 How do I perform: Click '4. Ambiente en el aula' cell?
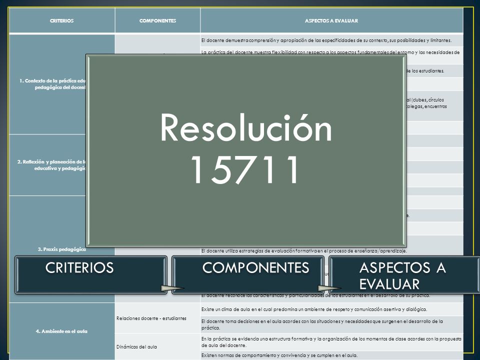[x=62, y=331]
